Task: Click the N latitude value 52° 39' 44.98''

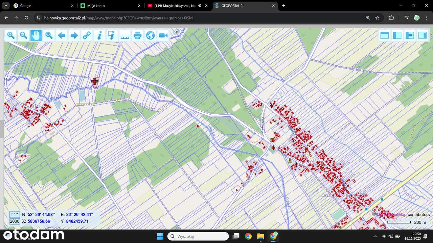Action: click(41, 214)
